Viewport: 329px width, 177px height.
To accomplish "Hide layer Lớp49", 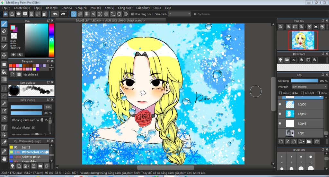I will (280, 114).
